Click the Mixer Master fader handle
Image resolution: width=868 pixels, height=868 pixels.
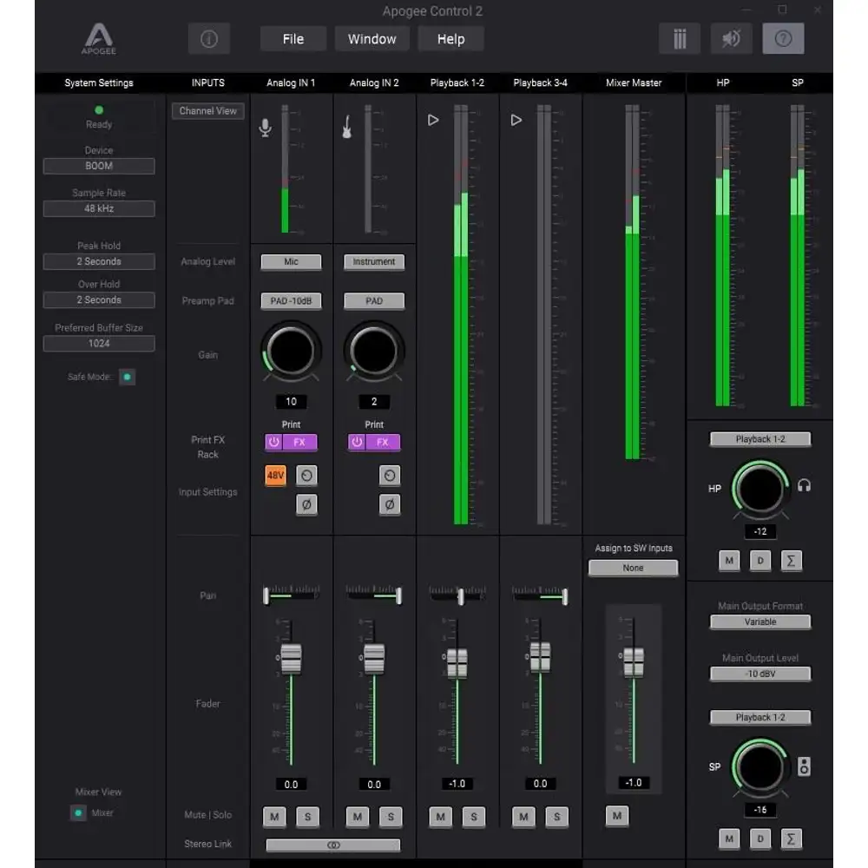634,662
